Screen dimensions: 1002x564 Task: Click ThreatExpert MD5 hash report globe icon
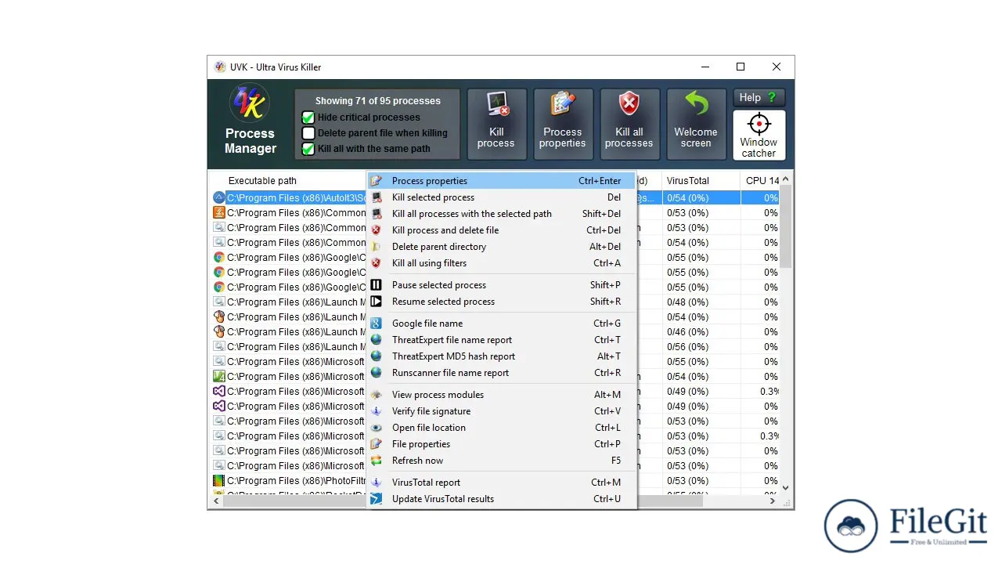(x=377, y=356)
